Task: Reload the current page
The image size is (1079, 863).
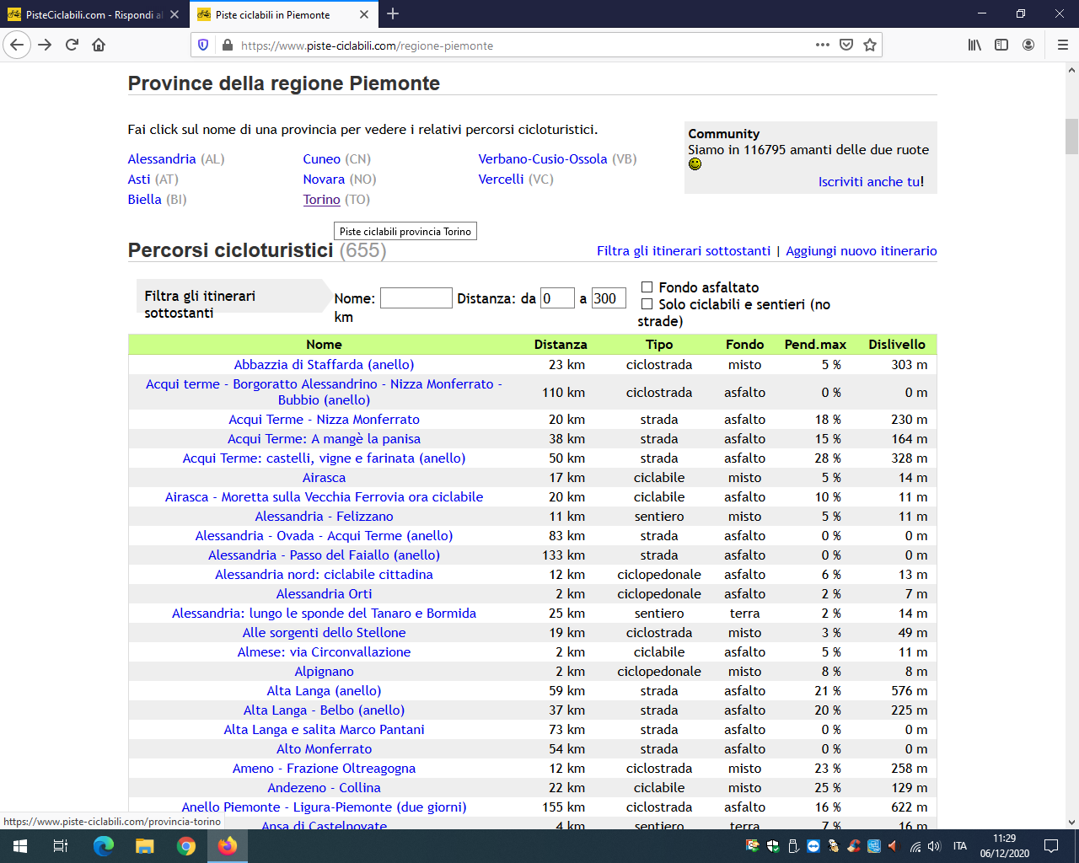Action: (x=72, y=45)
